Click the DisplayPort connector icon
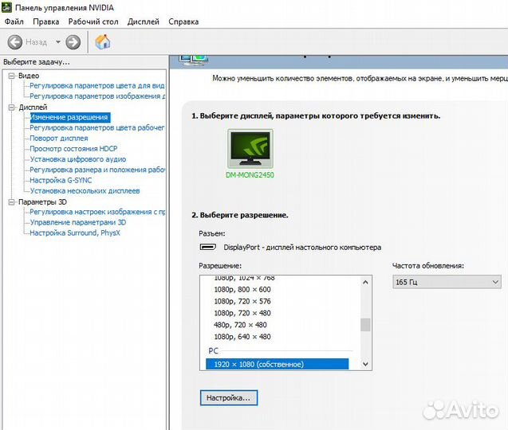This screenshot has height=430, width=508. pos(208,247)
